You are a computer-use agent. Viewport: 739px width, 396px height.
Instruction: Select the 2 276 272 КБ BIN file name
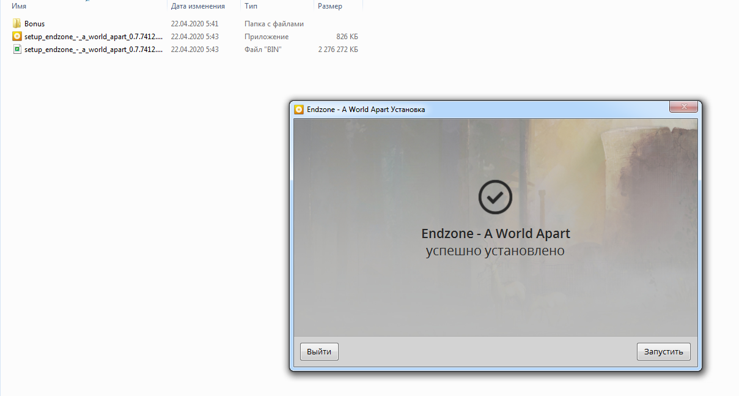[94, 50]
